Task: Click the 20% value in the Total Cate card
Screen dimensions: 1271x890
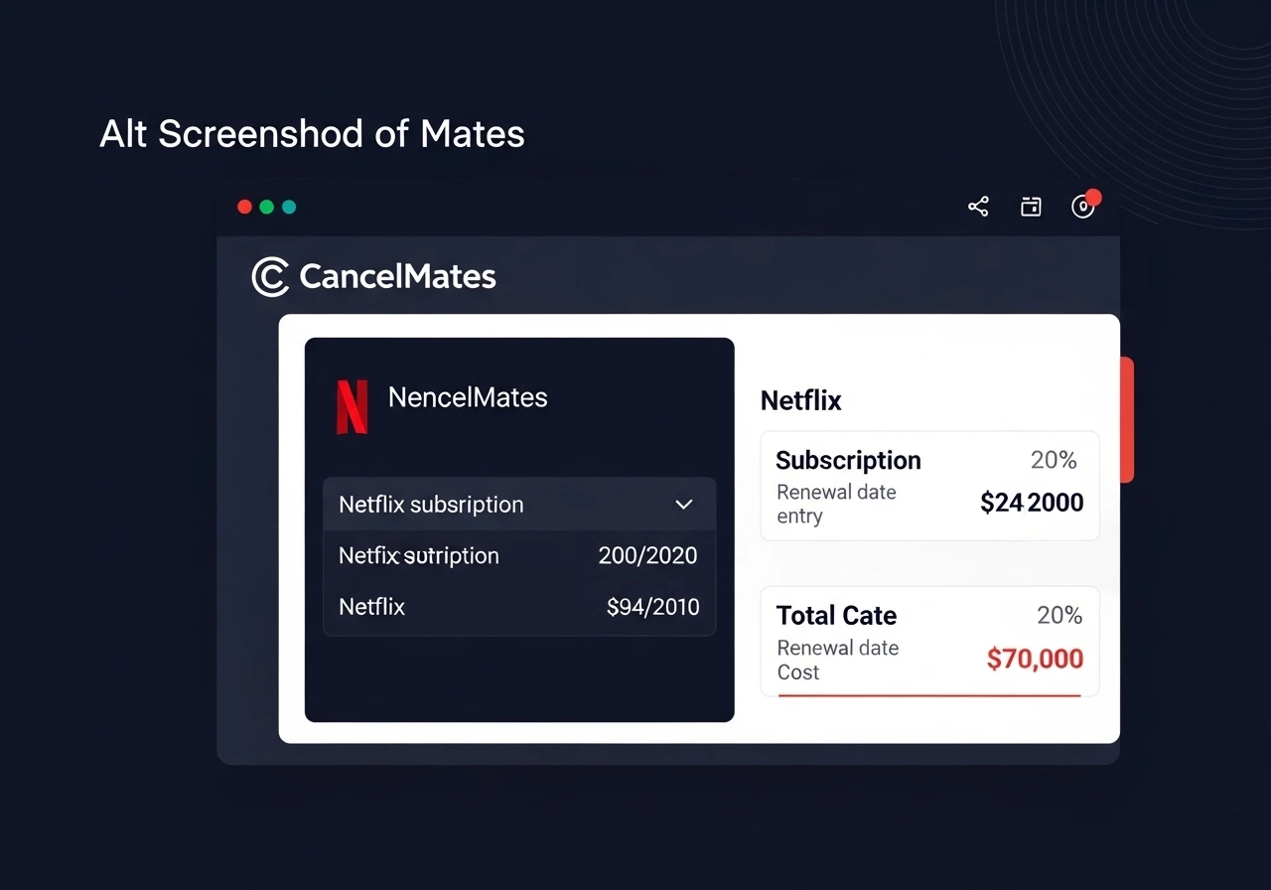Action: 1059,615
